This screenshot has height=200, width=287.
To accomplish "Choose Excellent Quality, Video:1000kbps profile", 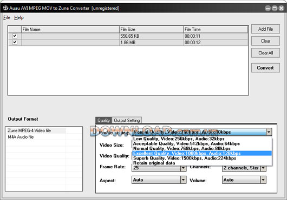I will 202,153.
